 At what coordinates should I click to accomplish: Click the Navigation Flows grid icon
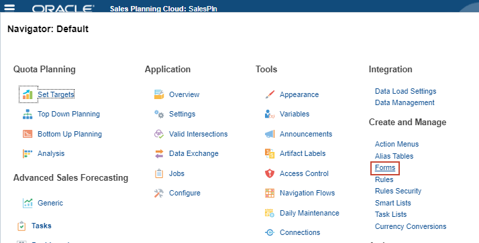[x=270, y=193]
